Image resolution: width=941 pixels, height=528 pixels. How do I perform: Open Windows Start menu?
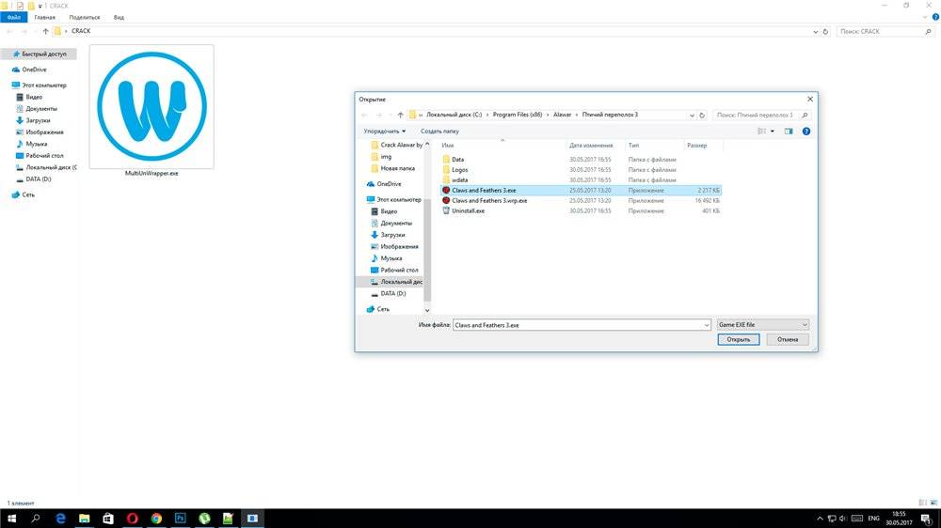pyautogui.click(x=11, y=519)
